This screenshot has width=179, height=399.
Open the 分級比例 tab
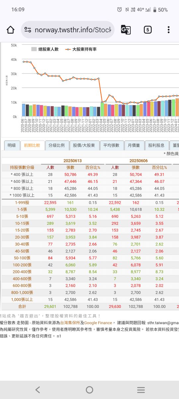[57, 145]
